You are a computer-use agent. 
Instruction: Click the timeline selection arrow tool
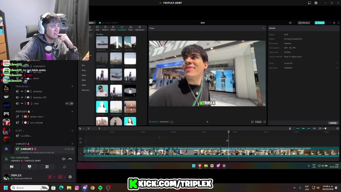[80, 129]
